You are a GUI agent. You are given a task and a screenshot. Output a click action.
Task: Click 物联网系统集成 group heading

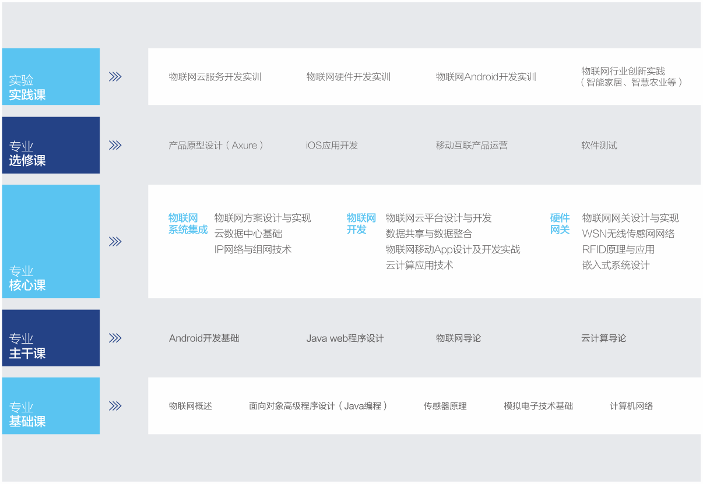coord(188,224)
